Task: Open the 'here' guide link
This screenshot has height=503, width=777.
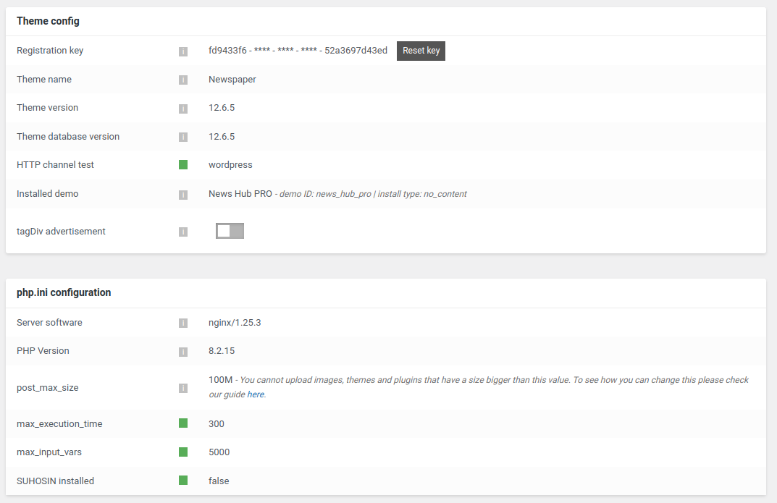Action: pyautogui.click(x=256, y=394)
